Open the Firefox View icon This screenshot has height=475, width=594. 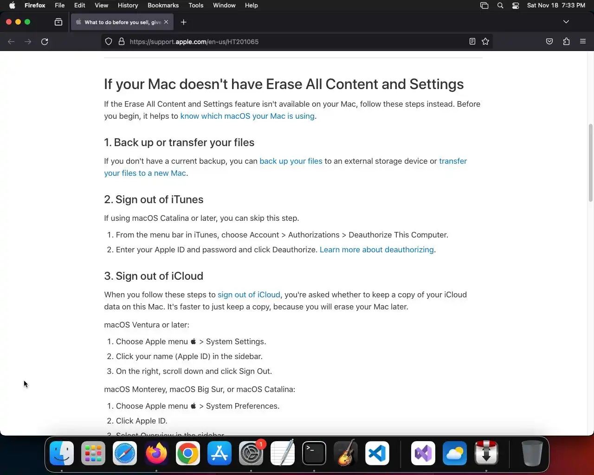click(x=58, y=22)
